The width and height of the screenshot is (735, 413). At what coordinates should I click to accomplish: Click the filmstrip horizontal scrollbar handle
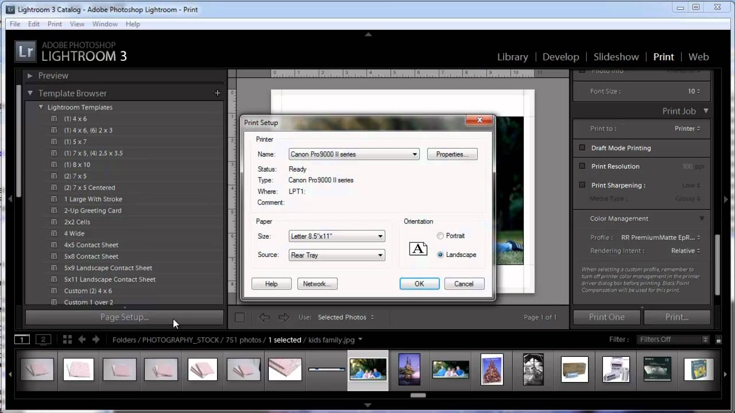pyautogui.click(x=418, y=395)
